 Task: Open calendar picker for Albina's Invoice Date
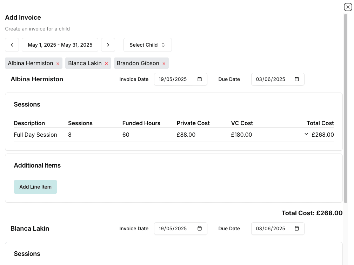(x=200, y=79)
